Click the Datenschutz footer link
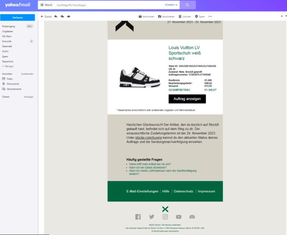287x235 pixels. [183, 191]
